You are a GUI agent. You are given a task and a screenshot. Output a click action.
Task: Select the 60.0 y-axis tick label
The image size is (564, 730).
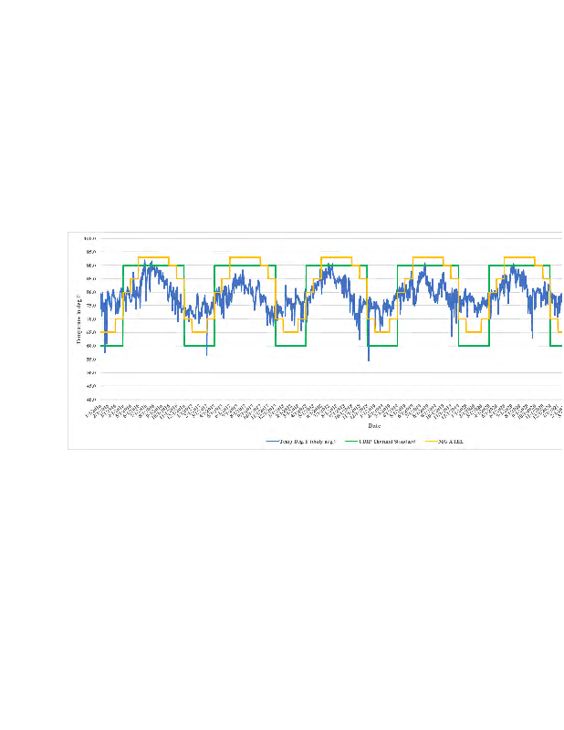pyautogui.click(x=90, y=346)
